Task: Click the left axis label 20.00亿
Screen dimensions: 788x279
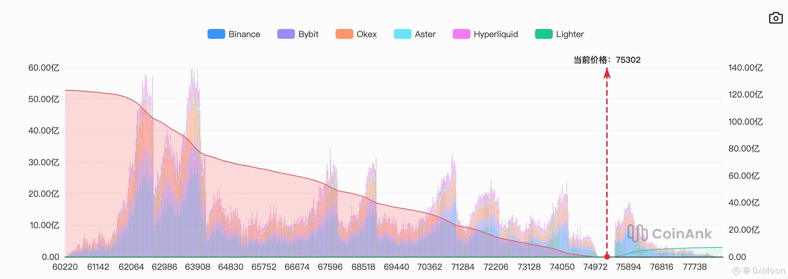Action: point(44,194)
